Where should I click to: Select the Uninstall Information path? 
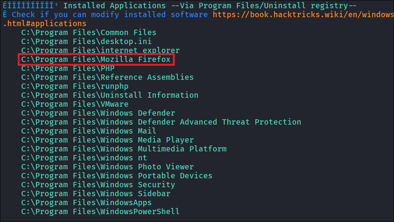tap(110, 95)
